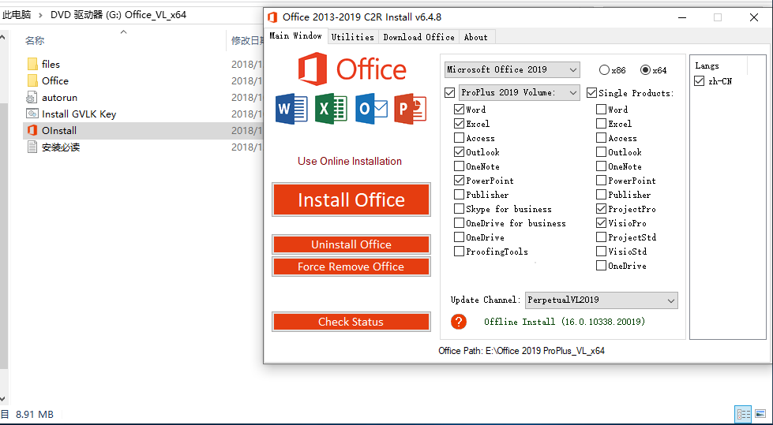Collapse the Explorer column sort chevron
The image size is (773, 425).
124,32
